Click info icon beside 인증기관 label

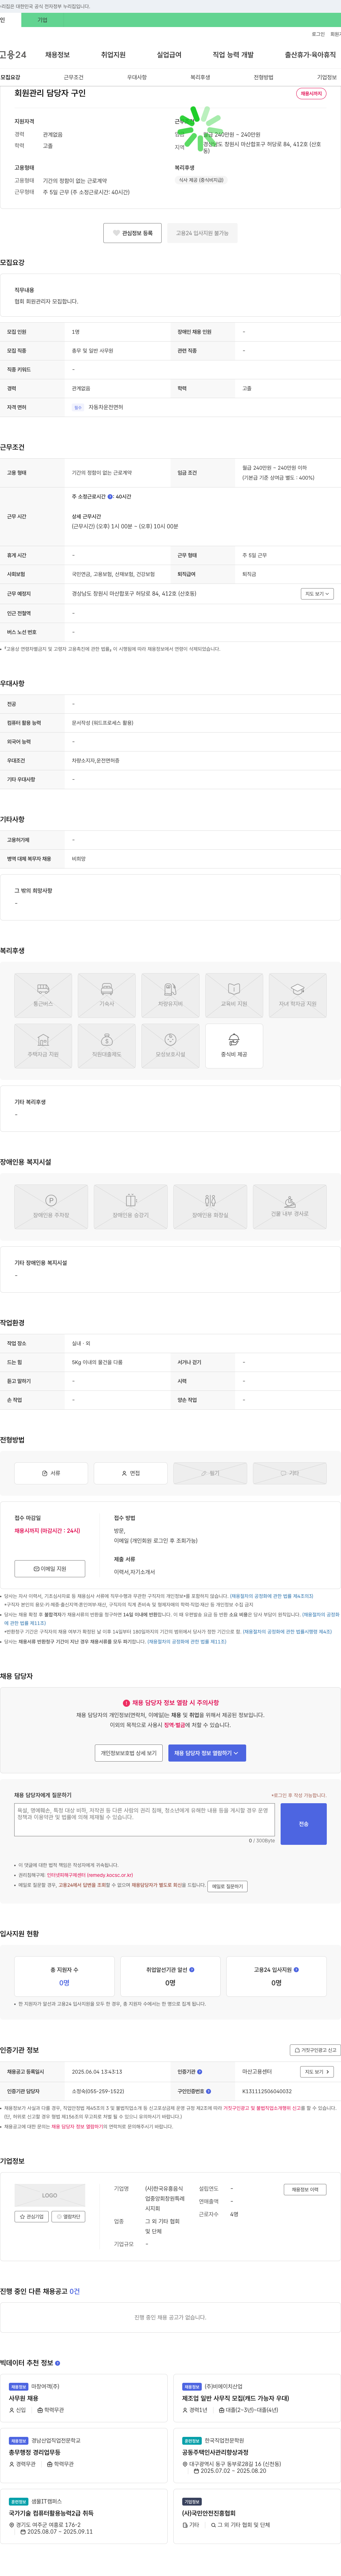point(199,2071)
